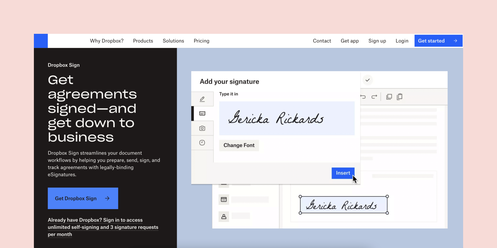Click the blue Dropbox logo square

click(x=41, y=41)
